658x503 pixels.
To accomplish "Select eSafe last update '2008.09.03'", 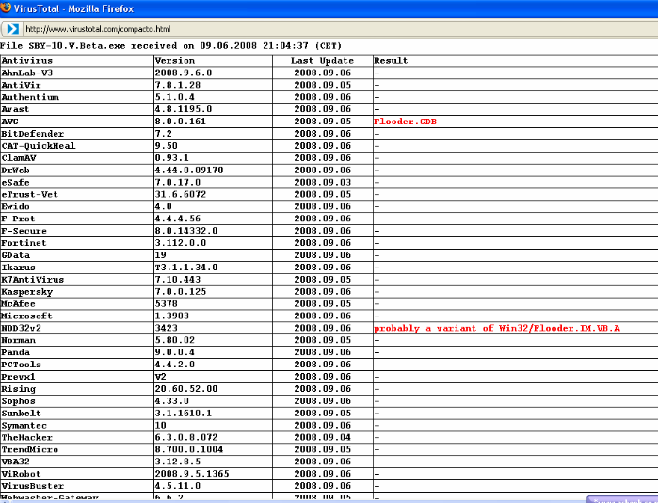I will click(322, 182).
